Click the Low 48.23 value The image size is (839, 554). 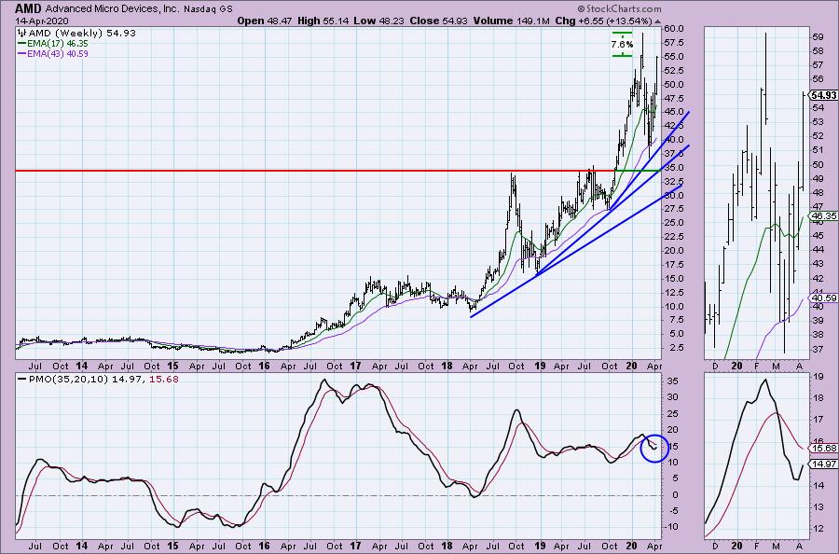[378, 21]
